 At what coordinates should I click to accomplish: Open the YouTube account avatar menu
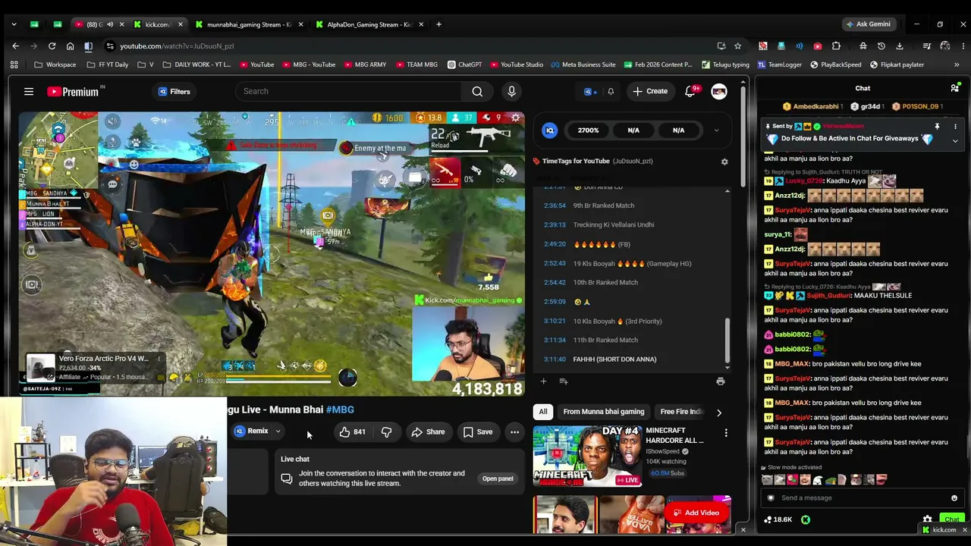click(x=719, y=92)
